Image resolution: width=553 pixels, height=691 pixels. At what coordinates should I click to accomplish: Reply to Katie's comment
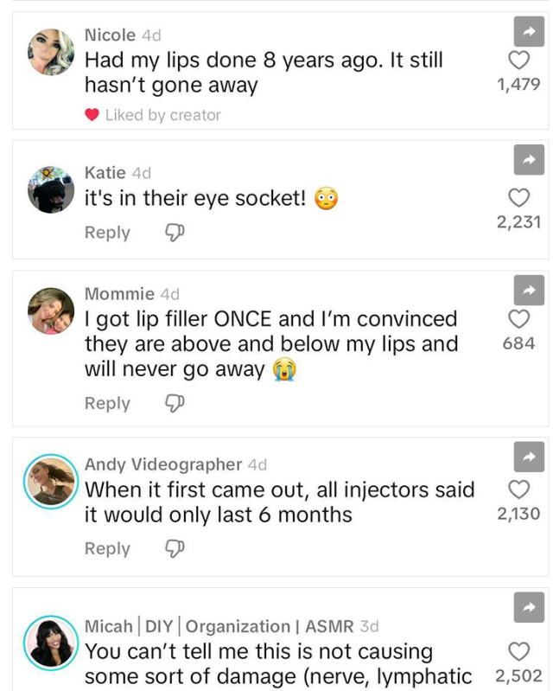[x=107, y=233]
